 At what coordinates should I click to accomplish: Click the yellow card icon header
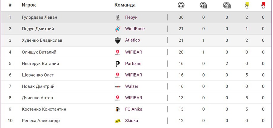pyautogui.click(x=246, y=5)
